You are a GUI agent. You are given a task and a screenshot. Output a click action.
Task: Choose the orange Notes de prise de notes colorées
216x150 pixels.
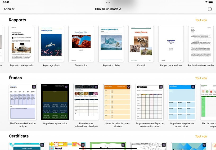(117, 102)
